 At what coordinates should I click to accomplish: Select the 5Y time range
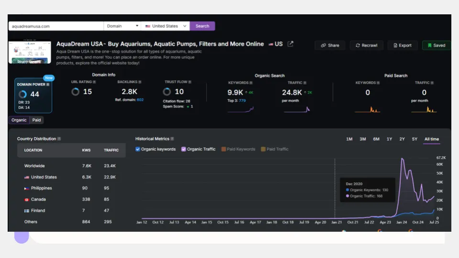coord(415,139)
